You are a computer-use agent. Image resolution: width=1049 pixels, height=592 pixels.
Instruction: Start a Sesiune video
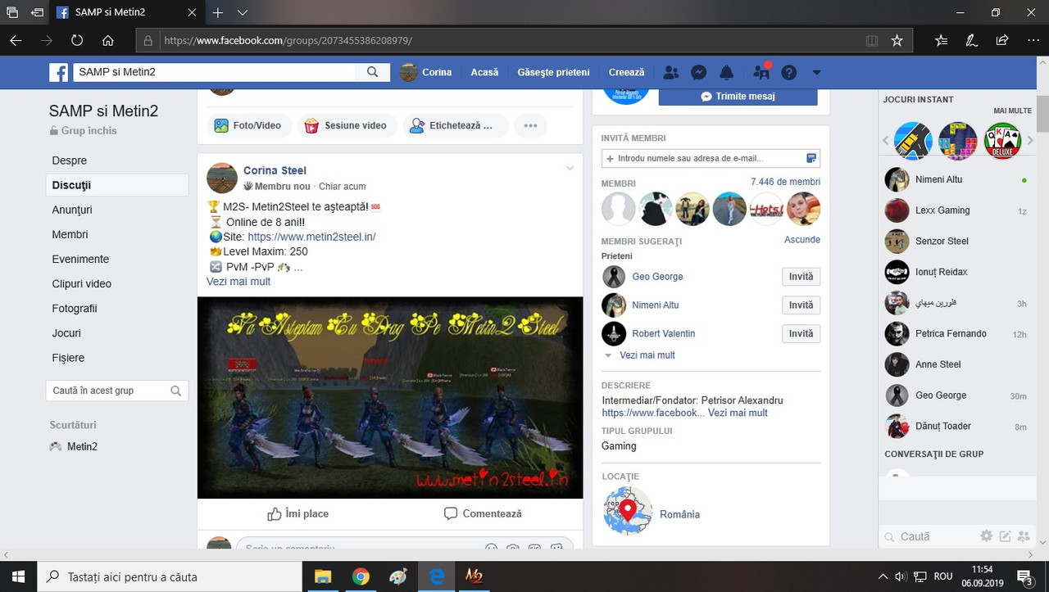pyautogui.click(x=346, y=125)
